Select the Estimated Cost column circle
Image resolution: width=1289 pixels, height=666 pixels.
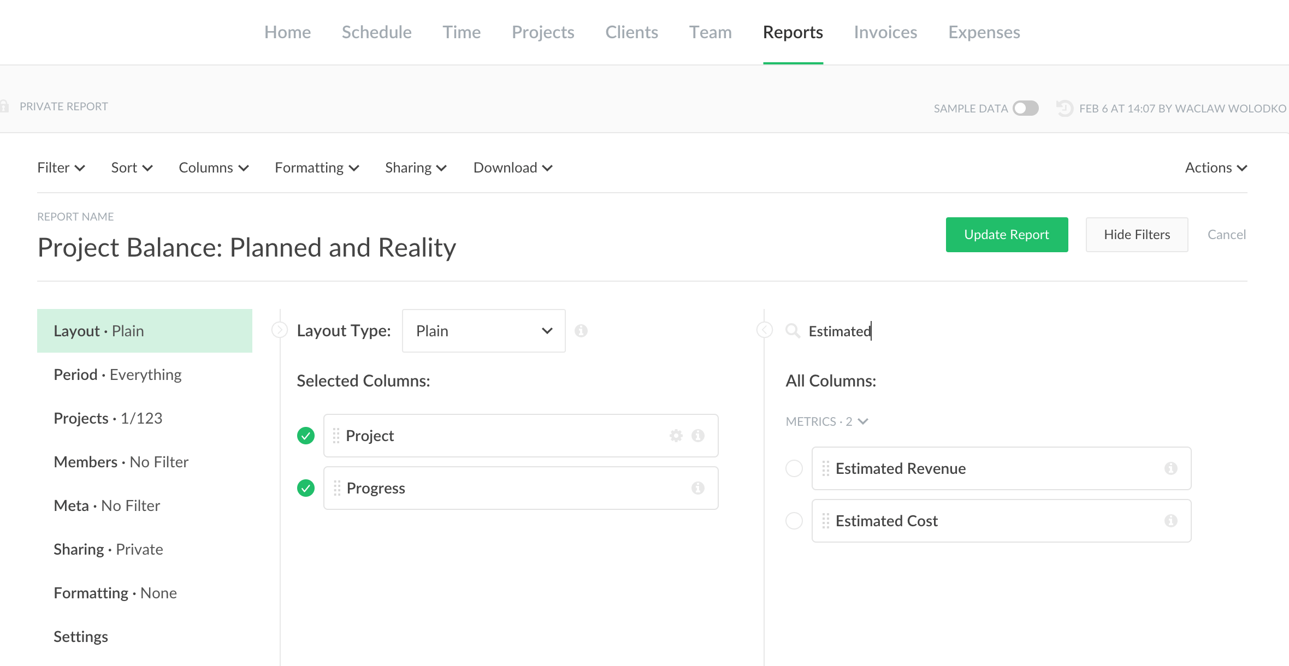click(x=794, y=521)
